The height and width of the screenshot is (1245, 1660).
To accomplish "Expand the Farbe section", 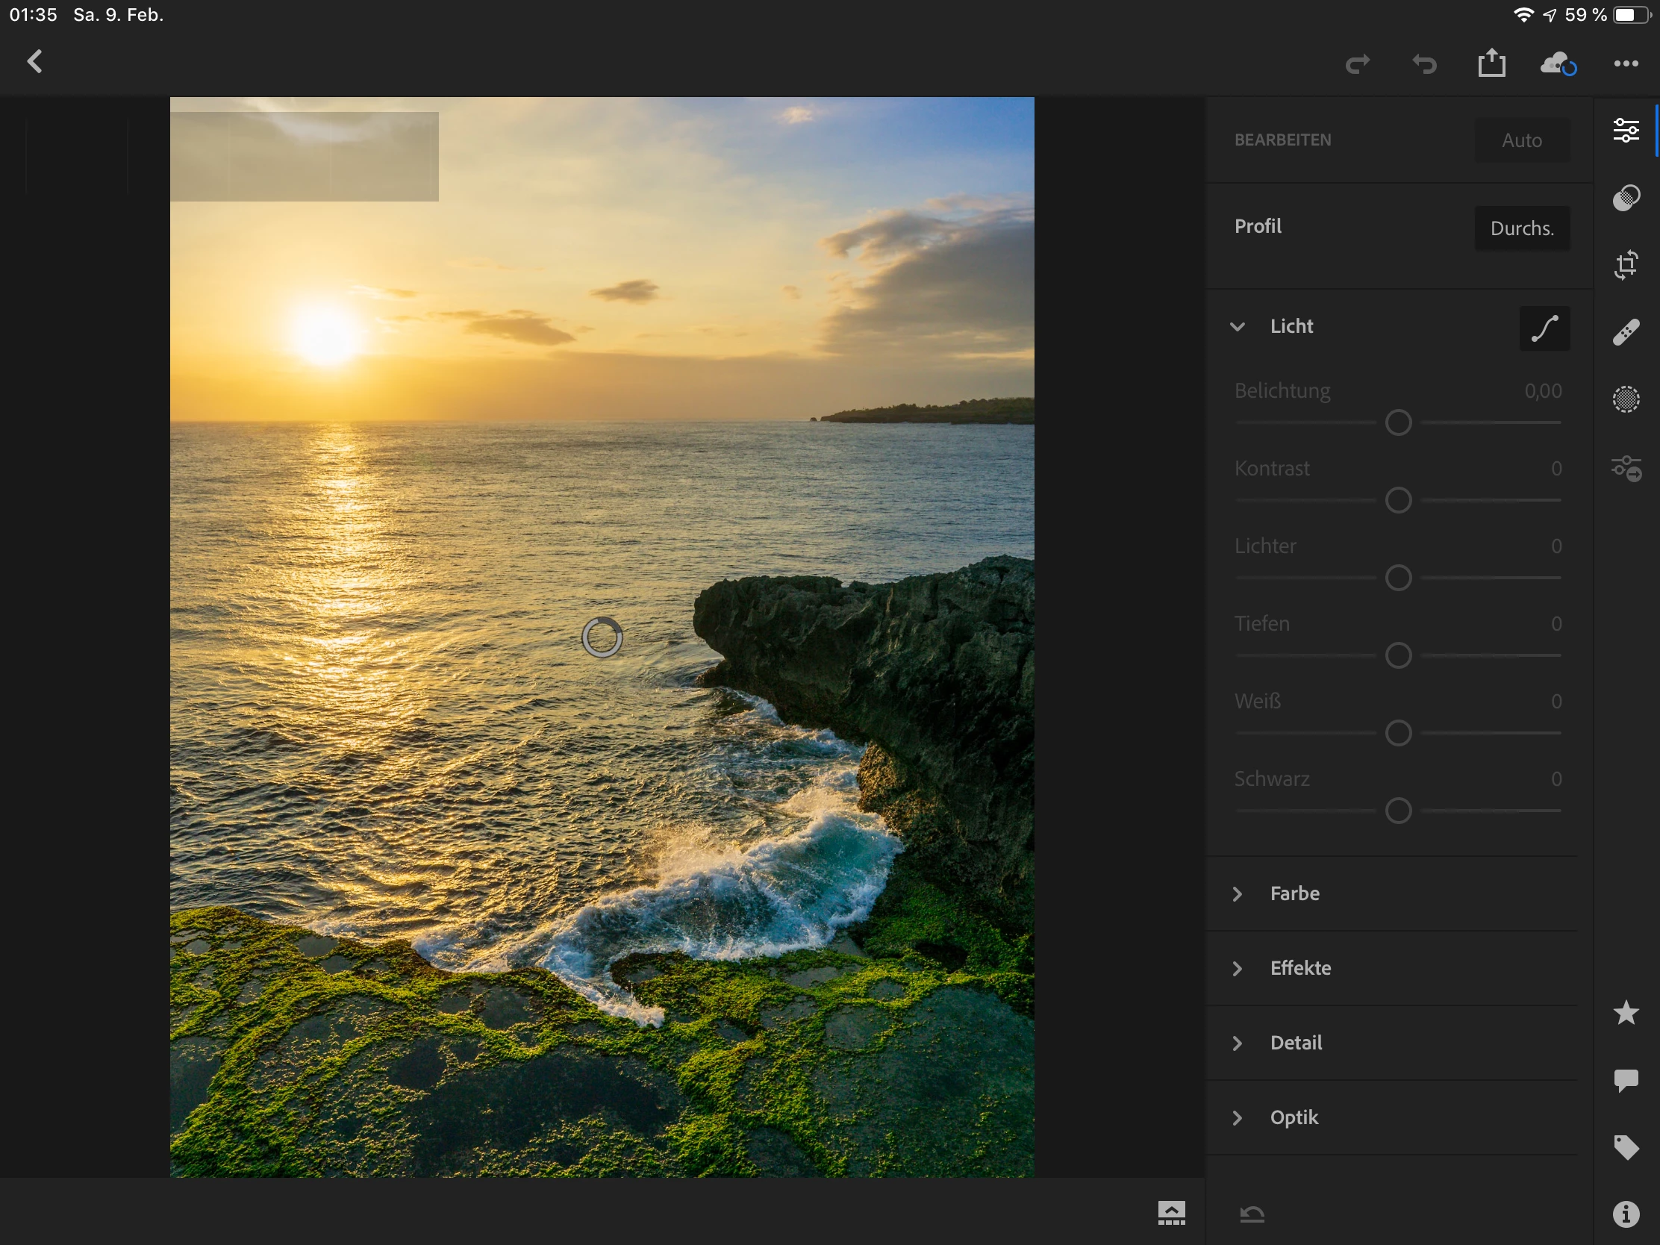I will pos(1294,893).
